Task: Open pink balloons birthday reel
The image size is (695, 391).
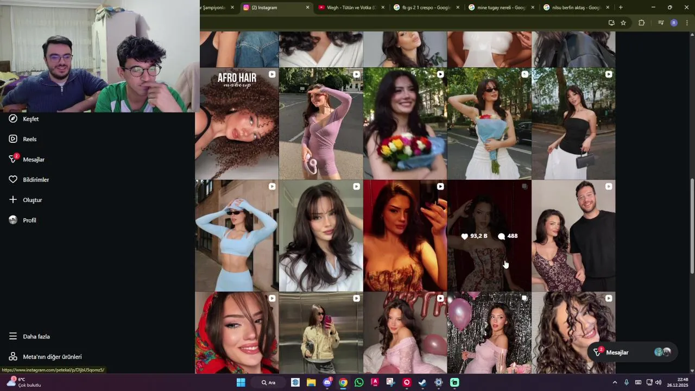Action: click(405, 333)
